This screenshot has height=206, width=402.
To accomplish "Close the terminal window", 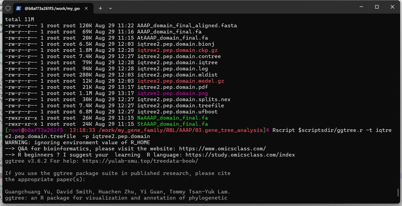I will pos(392,7).
